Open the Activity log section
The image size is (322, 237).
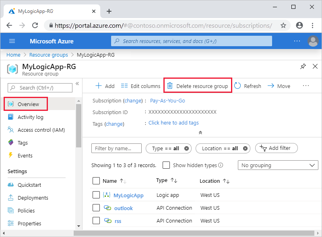pyautogui.click(x=31, y=117)
